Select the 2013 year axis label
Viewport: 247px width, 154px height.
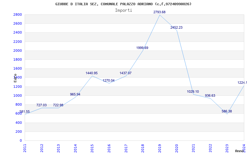(x=58, y=148)
